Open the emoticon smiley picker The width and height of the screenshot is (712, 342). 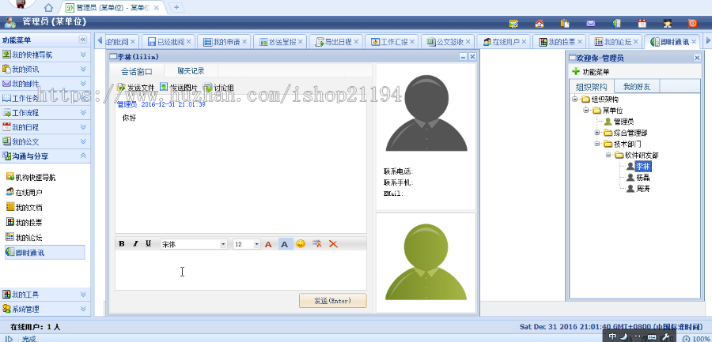[300, 244]
